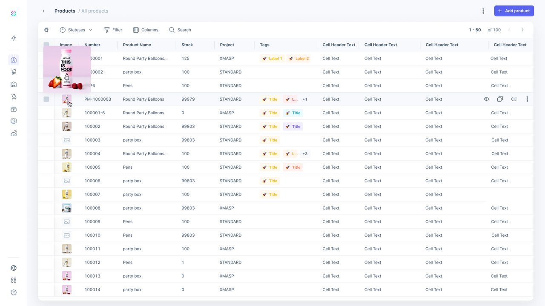Open the help question mark icon
The height and width of the screenshot is (306, 545).
[13, 292]
